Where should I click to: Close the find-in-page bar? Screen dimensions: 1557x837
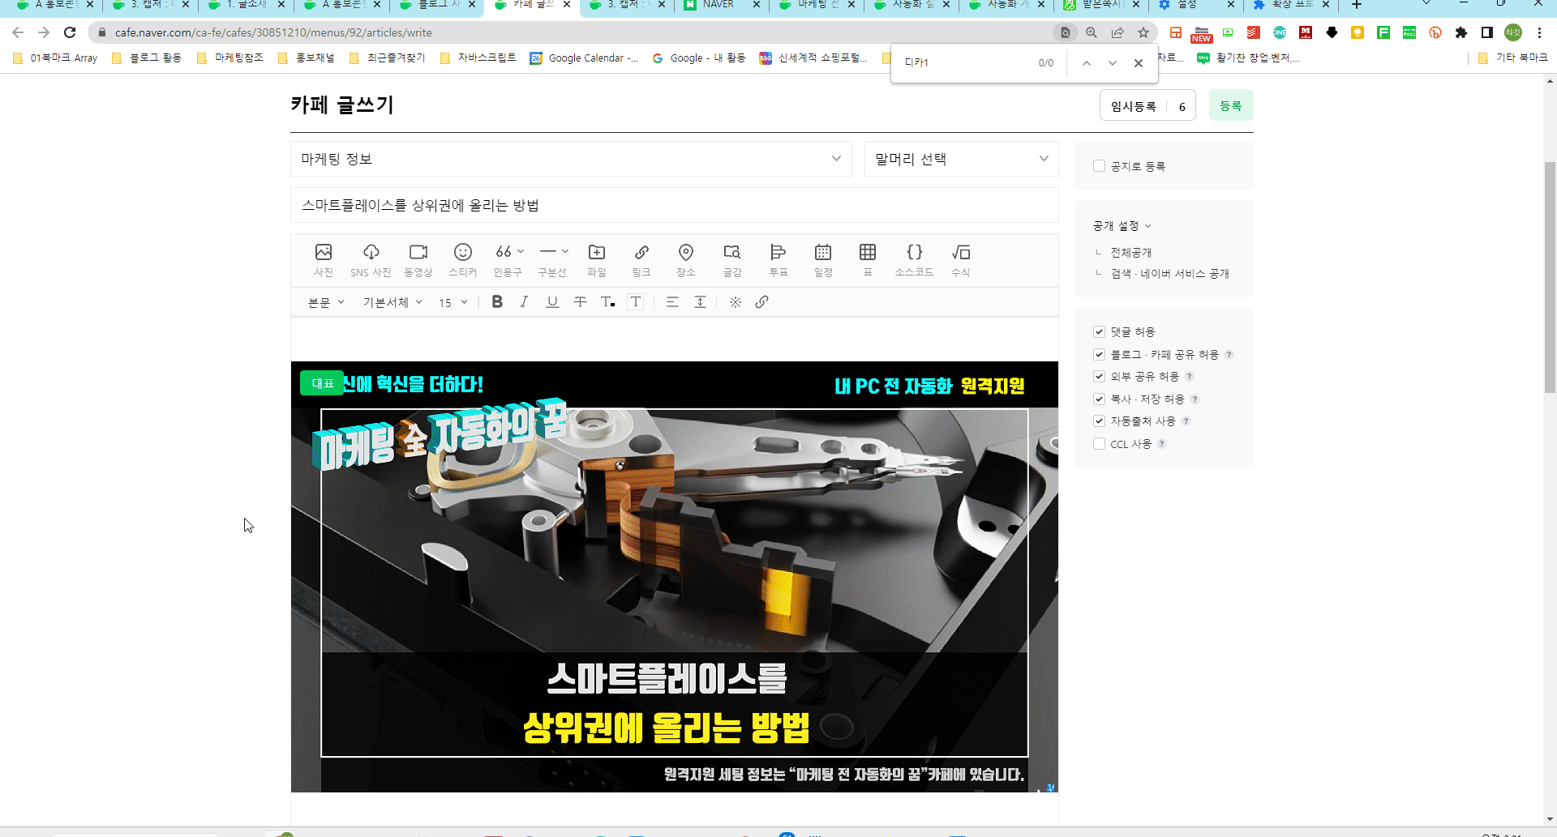pos(1139,62)
